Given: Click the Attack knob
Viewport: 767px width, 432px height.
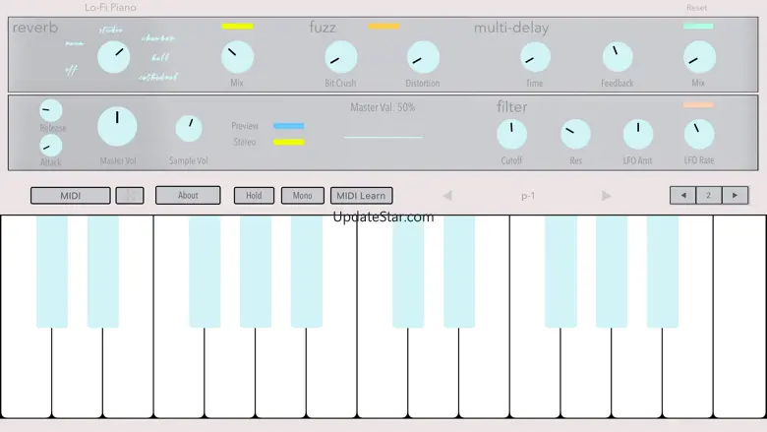Looking at the screenshot, I should [x=51, y=146].
